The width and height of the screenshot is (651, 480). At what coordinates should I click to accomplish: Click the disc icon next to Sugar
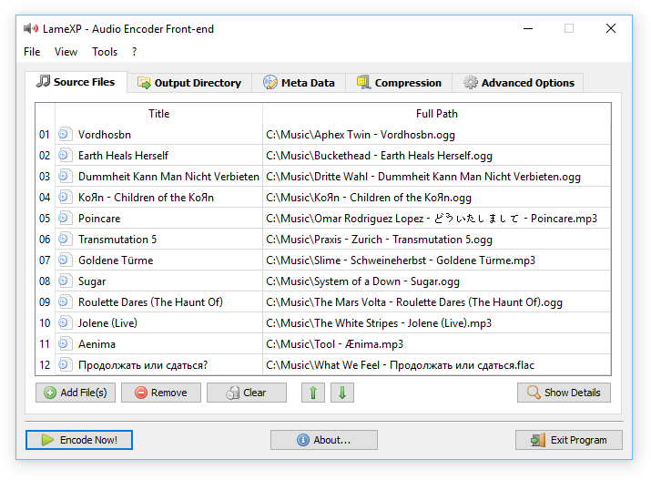click(64, 281)
